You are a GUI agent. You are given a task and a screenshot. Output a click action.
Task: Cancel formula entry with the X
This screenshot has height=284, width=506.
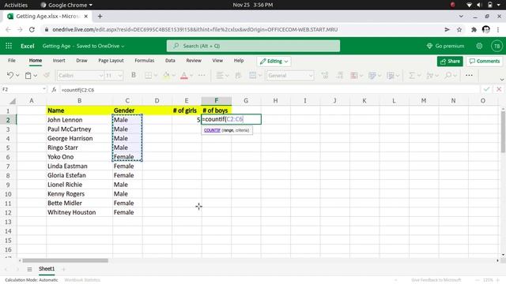tap(499, 89)
